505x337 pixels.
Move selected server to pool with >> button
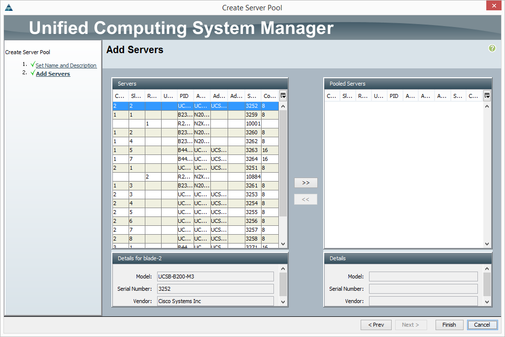tap(305, 183)
